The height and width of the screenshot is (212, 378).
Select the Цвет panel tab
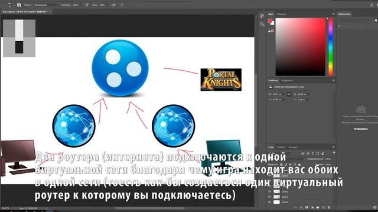(271, 14)
